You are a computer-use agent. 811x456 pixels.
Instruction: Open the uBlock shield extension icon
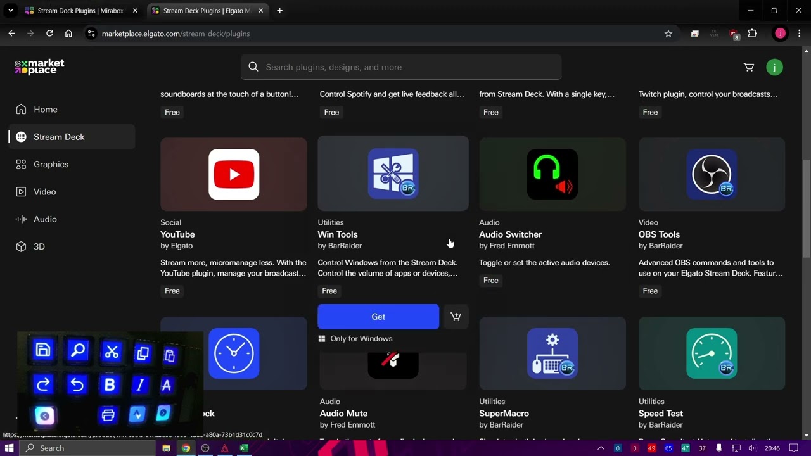coord(734,34)
